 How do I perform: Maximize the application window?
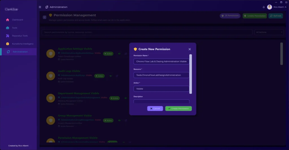(x=281, y=2)
